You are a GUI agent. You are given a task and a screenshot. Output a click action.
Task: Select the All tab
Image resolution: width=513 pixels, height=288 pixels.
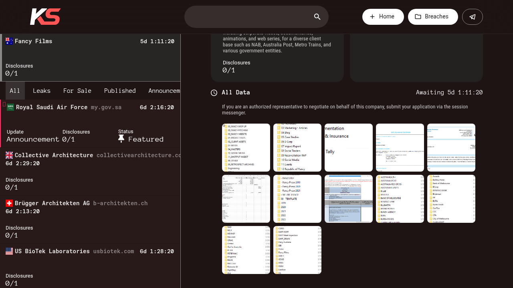tap(15, 91)
